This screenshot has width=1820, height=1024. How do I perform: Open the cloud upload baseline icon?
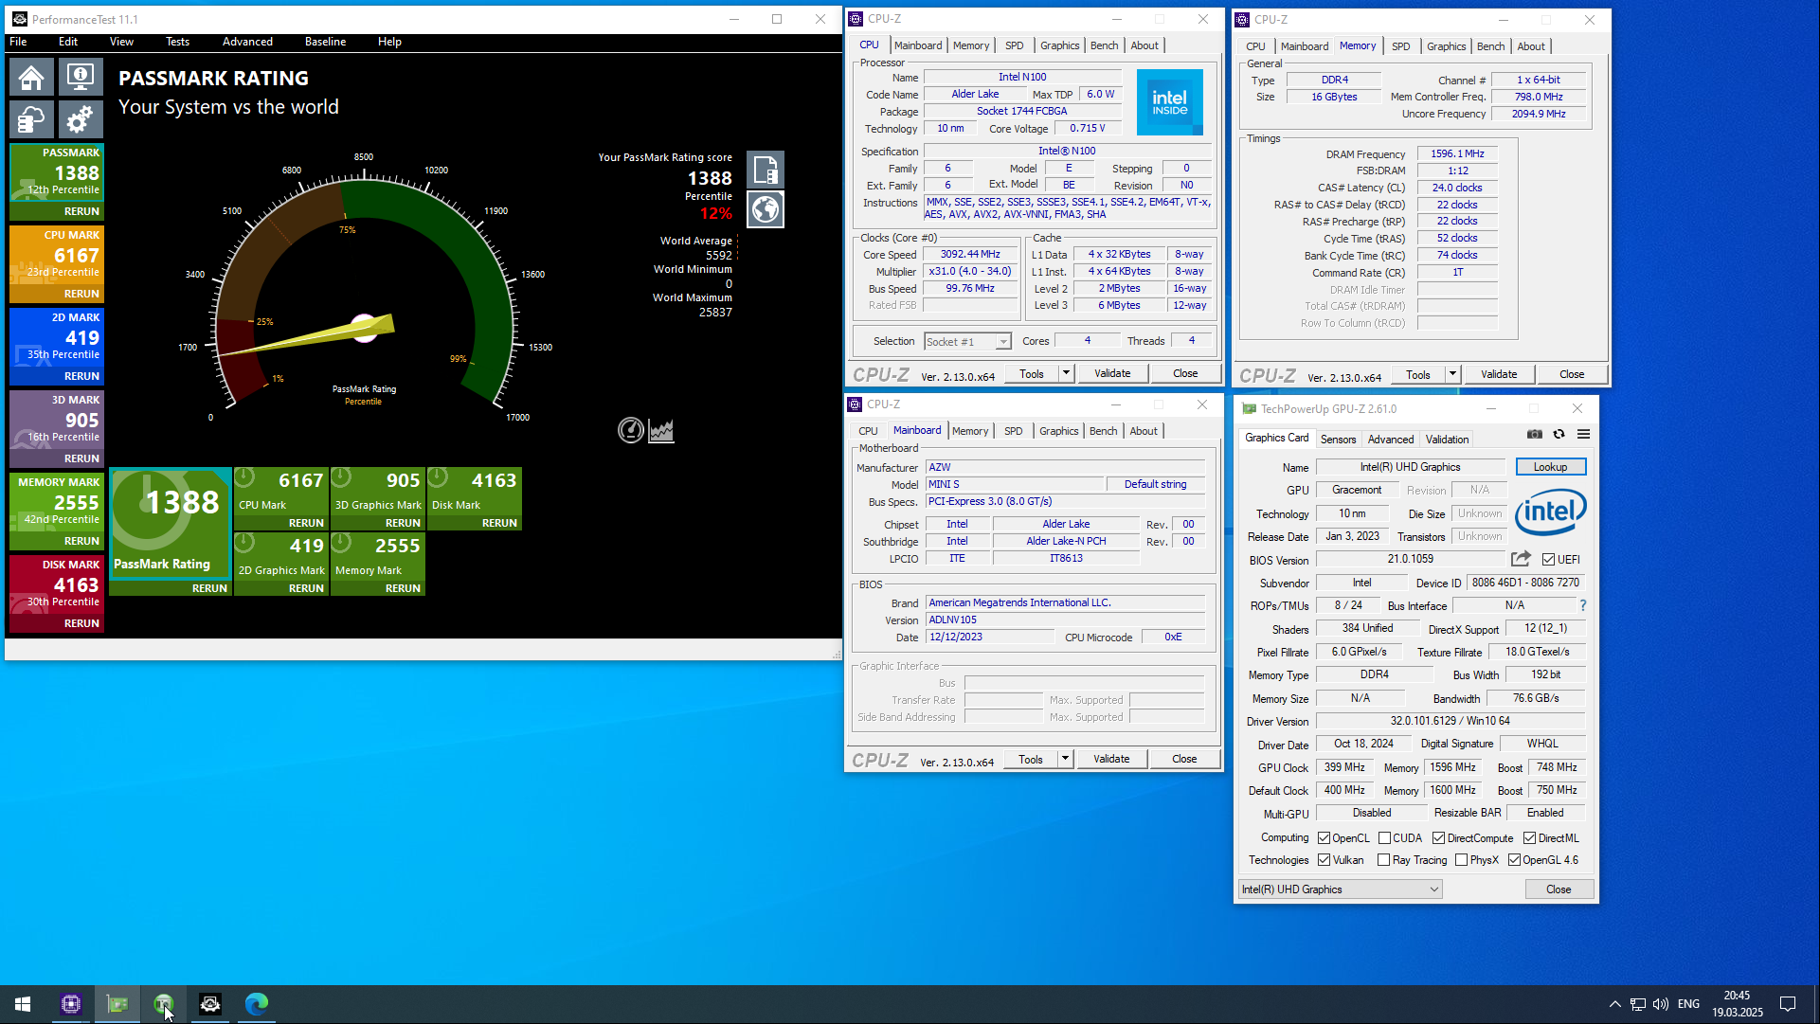point(31,119)
